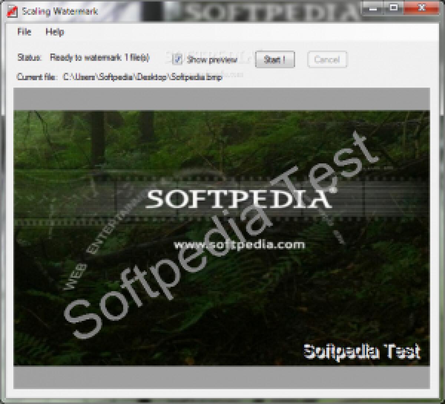Image resolution: width=445 pixels, height=404 pixels.
Task: Click the 'Status:' label
Action: pyautogui.click(x=29, y=58)
